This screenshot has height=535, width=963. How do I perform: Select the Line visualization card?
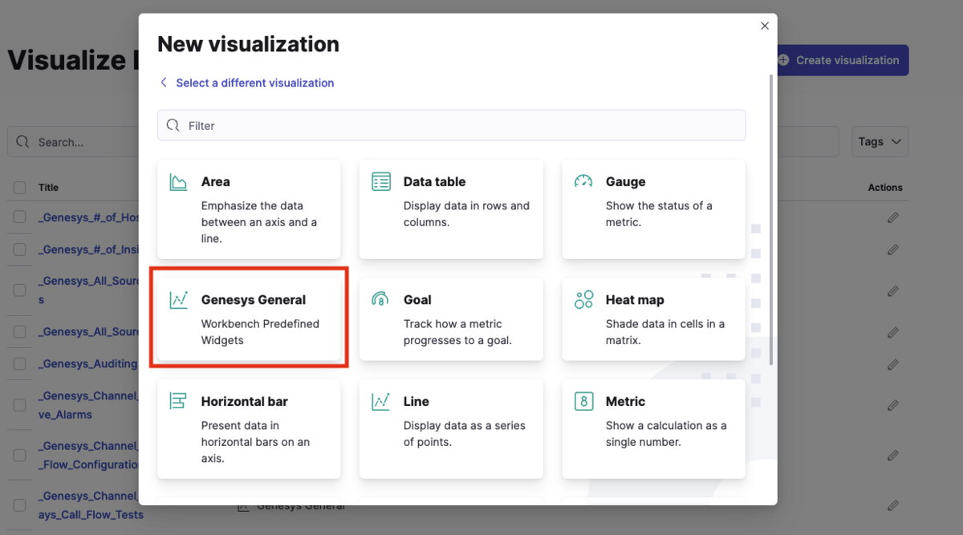pos(451,428)
